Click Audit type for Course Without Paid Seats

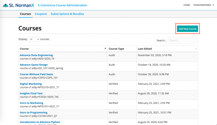(x=112, y=74)
